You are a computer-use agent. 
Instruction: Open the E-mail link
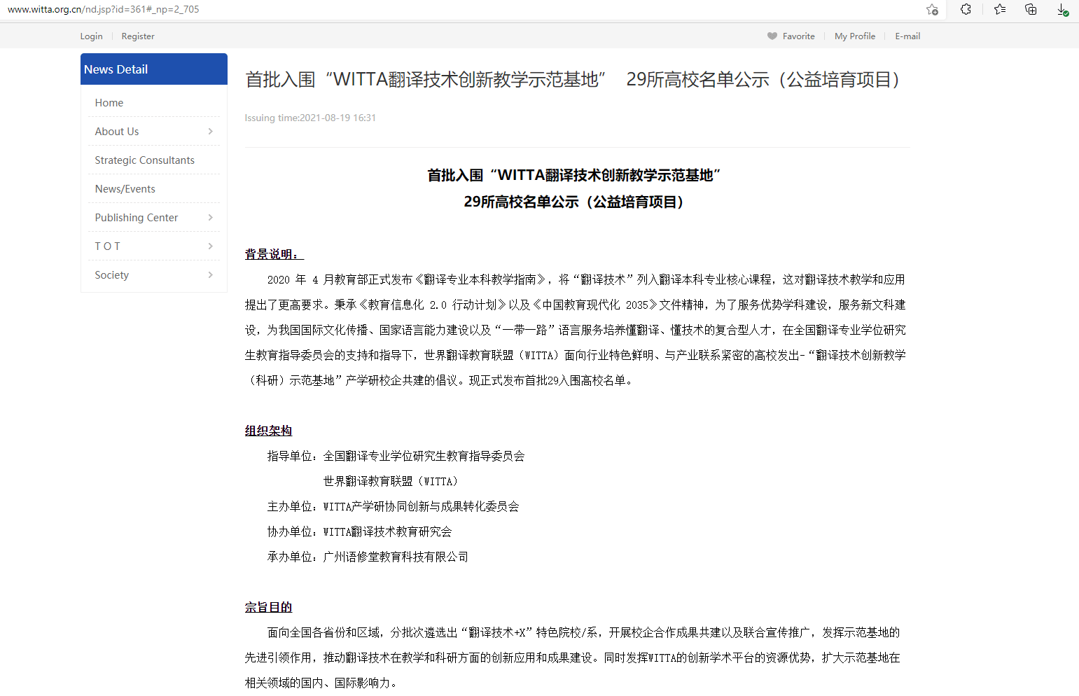(907, 36)
